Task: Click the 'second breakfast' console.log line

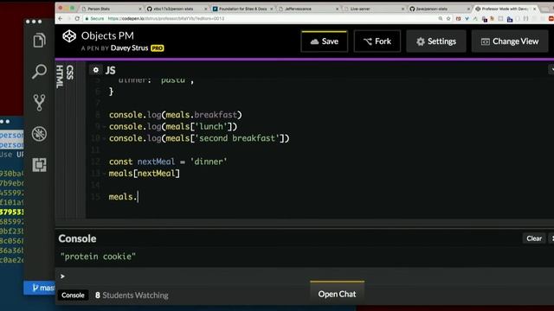Action: [x=199, y=138]
